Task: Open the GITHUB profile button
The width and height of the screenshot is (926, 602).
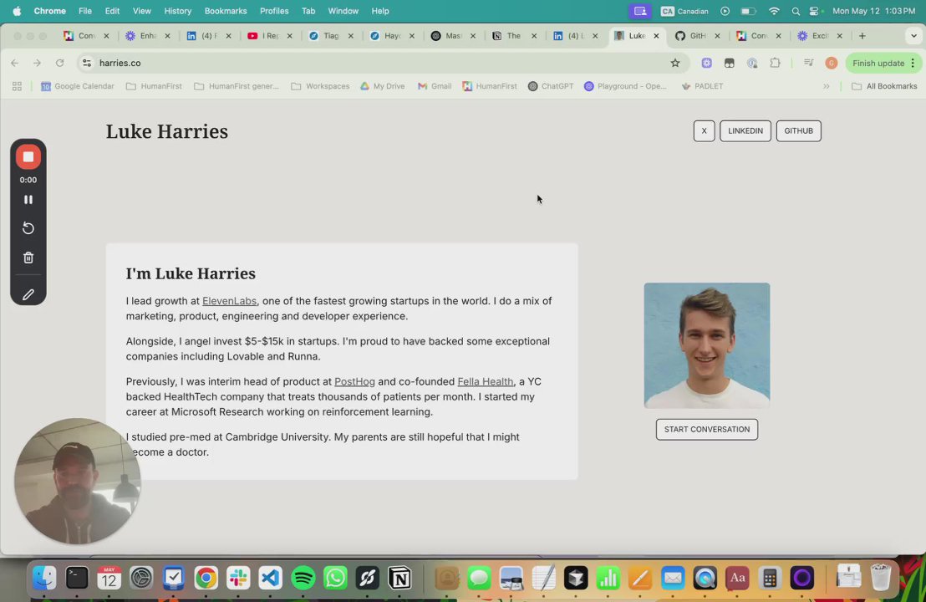Action: pyautogui.click(x=798, y=131)
